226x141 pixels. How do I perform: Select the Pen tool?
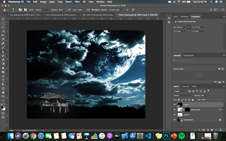click(3, 76)
